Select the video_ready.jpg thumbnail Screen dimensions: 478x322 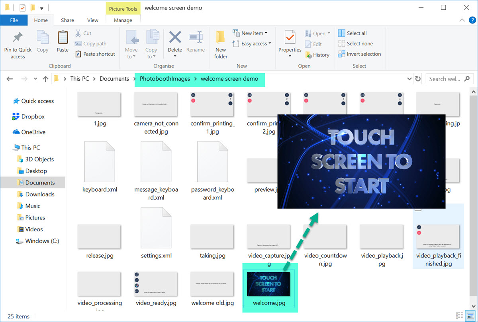(x=156, y=284)
